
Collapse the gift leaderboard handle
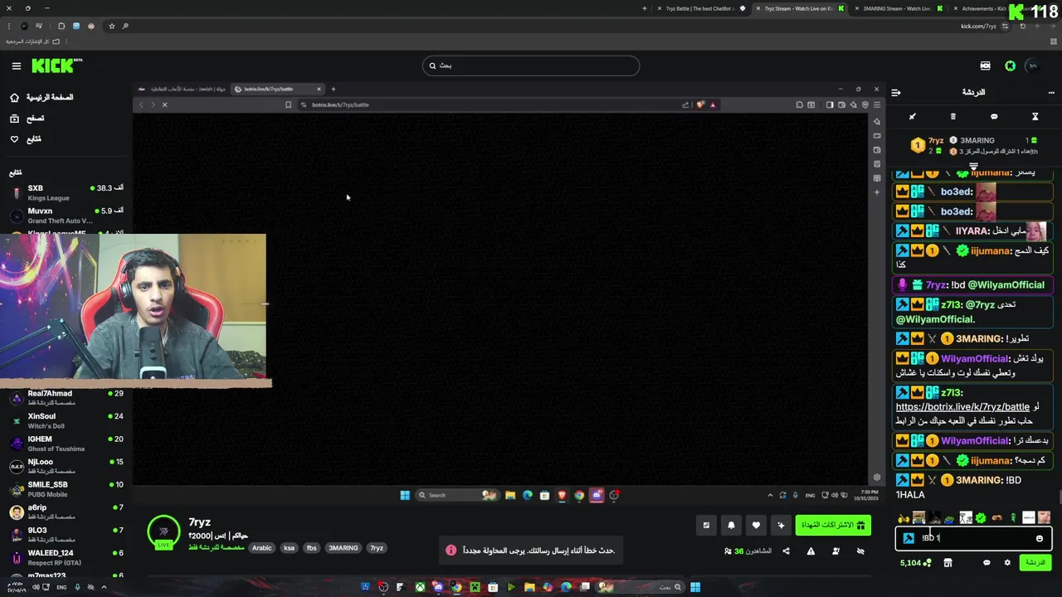[974, 166]
